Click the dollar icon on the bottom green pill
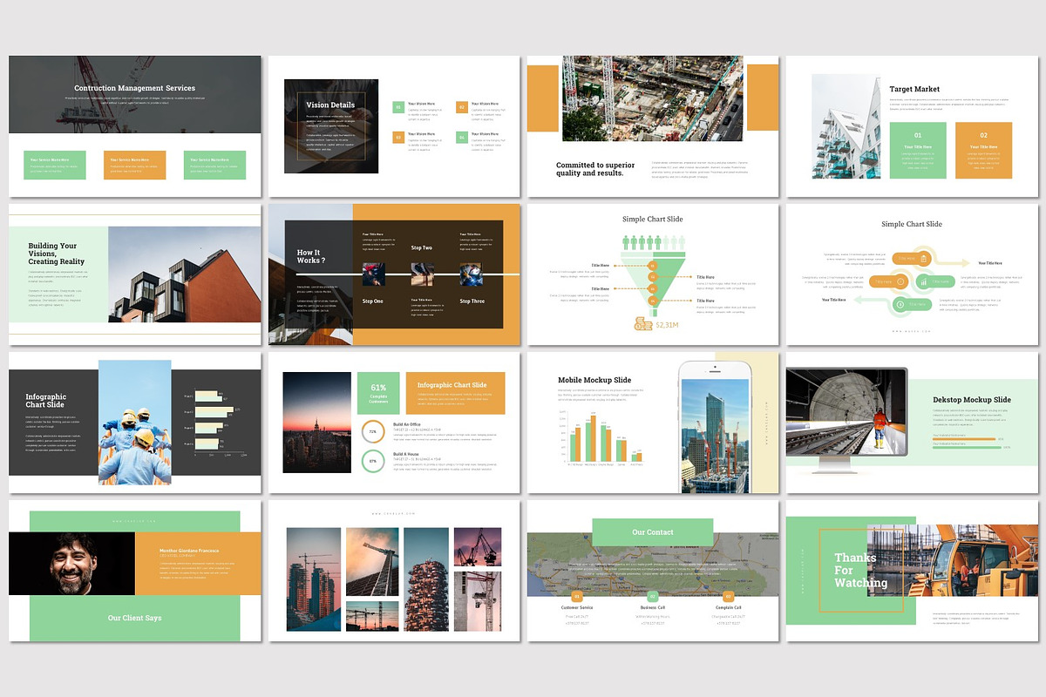The width and height of the screenshot is (1046, 697). pyautogui.click(x=901, y=304)
